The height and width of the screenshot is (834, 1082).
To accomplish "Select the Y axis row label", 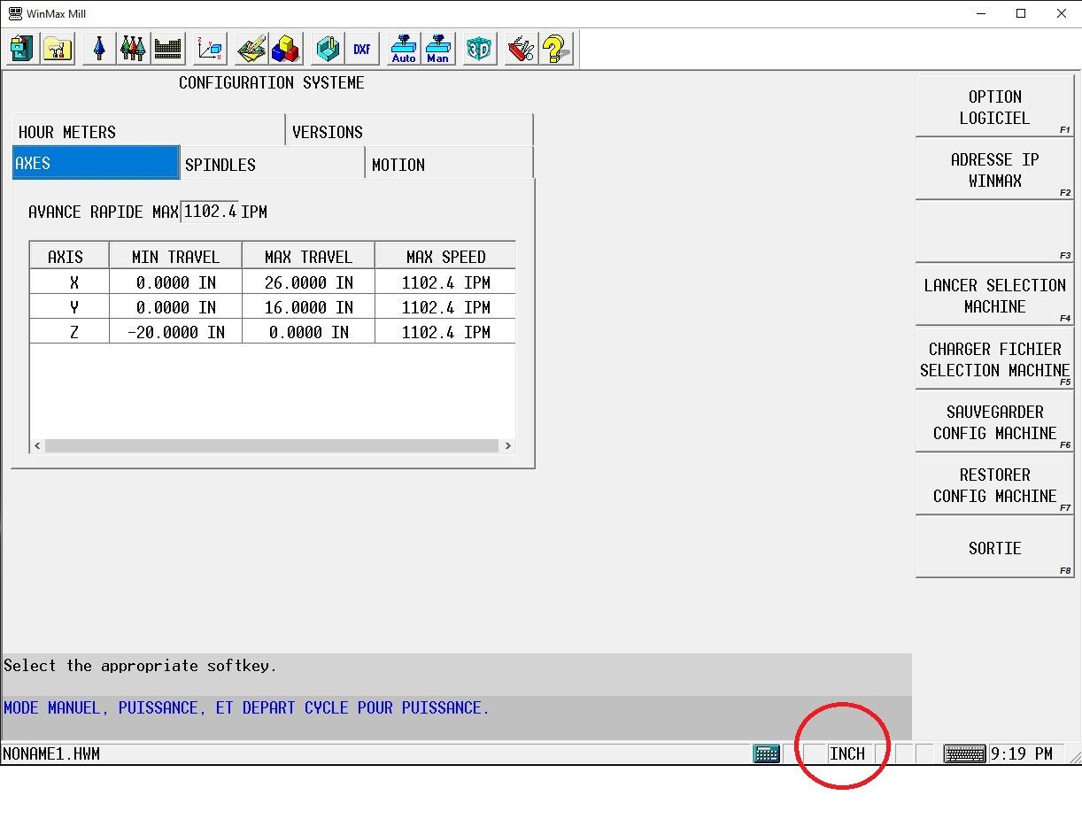I will 69,307.
